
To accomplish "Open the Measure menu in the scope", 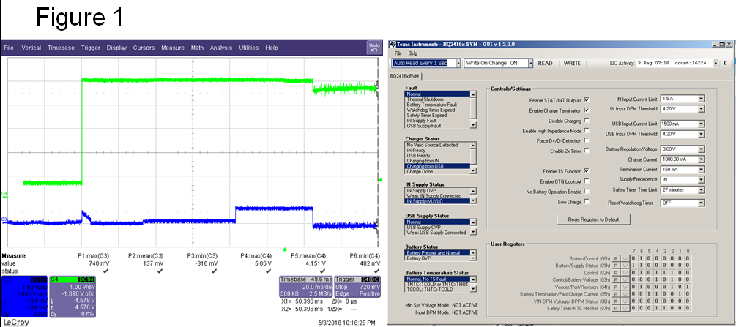I will pos(173,48).
